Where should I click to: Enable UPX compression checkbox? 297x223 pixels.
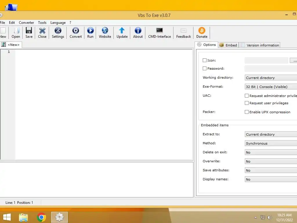[x=247, y=112]
